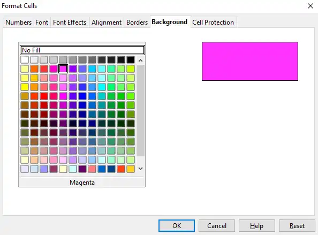Open the Font tab
318x235 pixels.
point(42,22)
